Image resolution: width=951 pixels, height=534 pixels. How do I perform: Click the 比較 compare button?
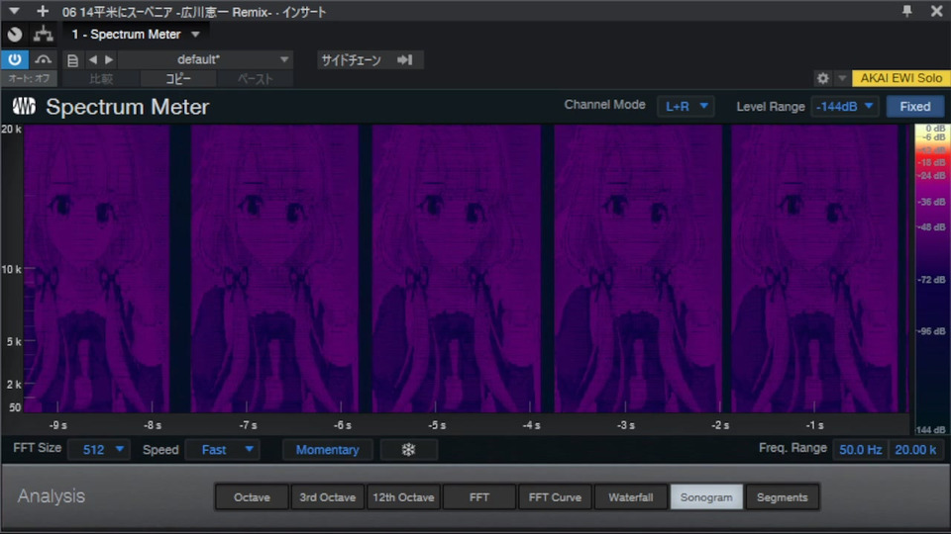(101, 79)
